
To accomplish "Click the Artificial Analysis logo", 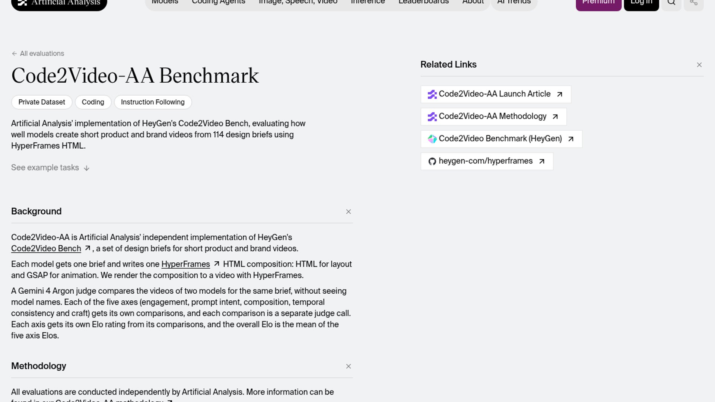I will point(59,3).
